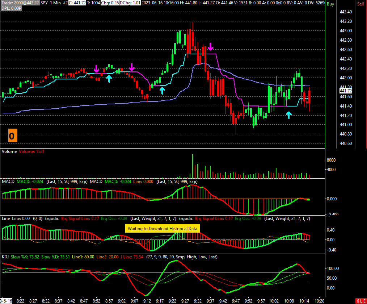Click the red '6 L E' status box
The width and height of the screenshot is (367, 304).
click(361, 301)
